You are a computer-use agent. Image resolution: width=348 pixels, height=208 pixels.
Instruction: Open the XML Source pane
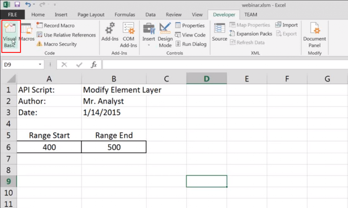(x=220, y=32)
